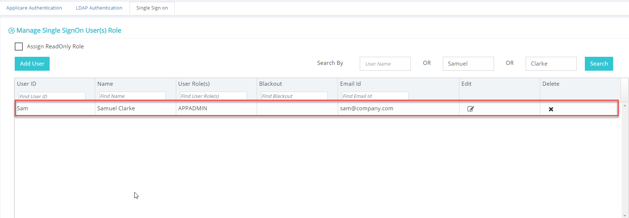Click the table scrollbar down arrow
This screenshot has width=629, height=218.
pyautogui.click(x=625, y=216)
